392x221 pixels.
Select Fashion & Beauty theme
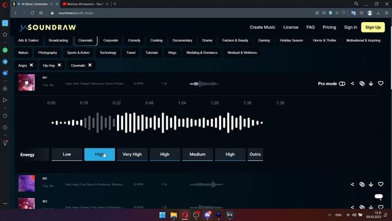click(x=235, y=41)
